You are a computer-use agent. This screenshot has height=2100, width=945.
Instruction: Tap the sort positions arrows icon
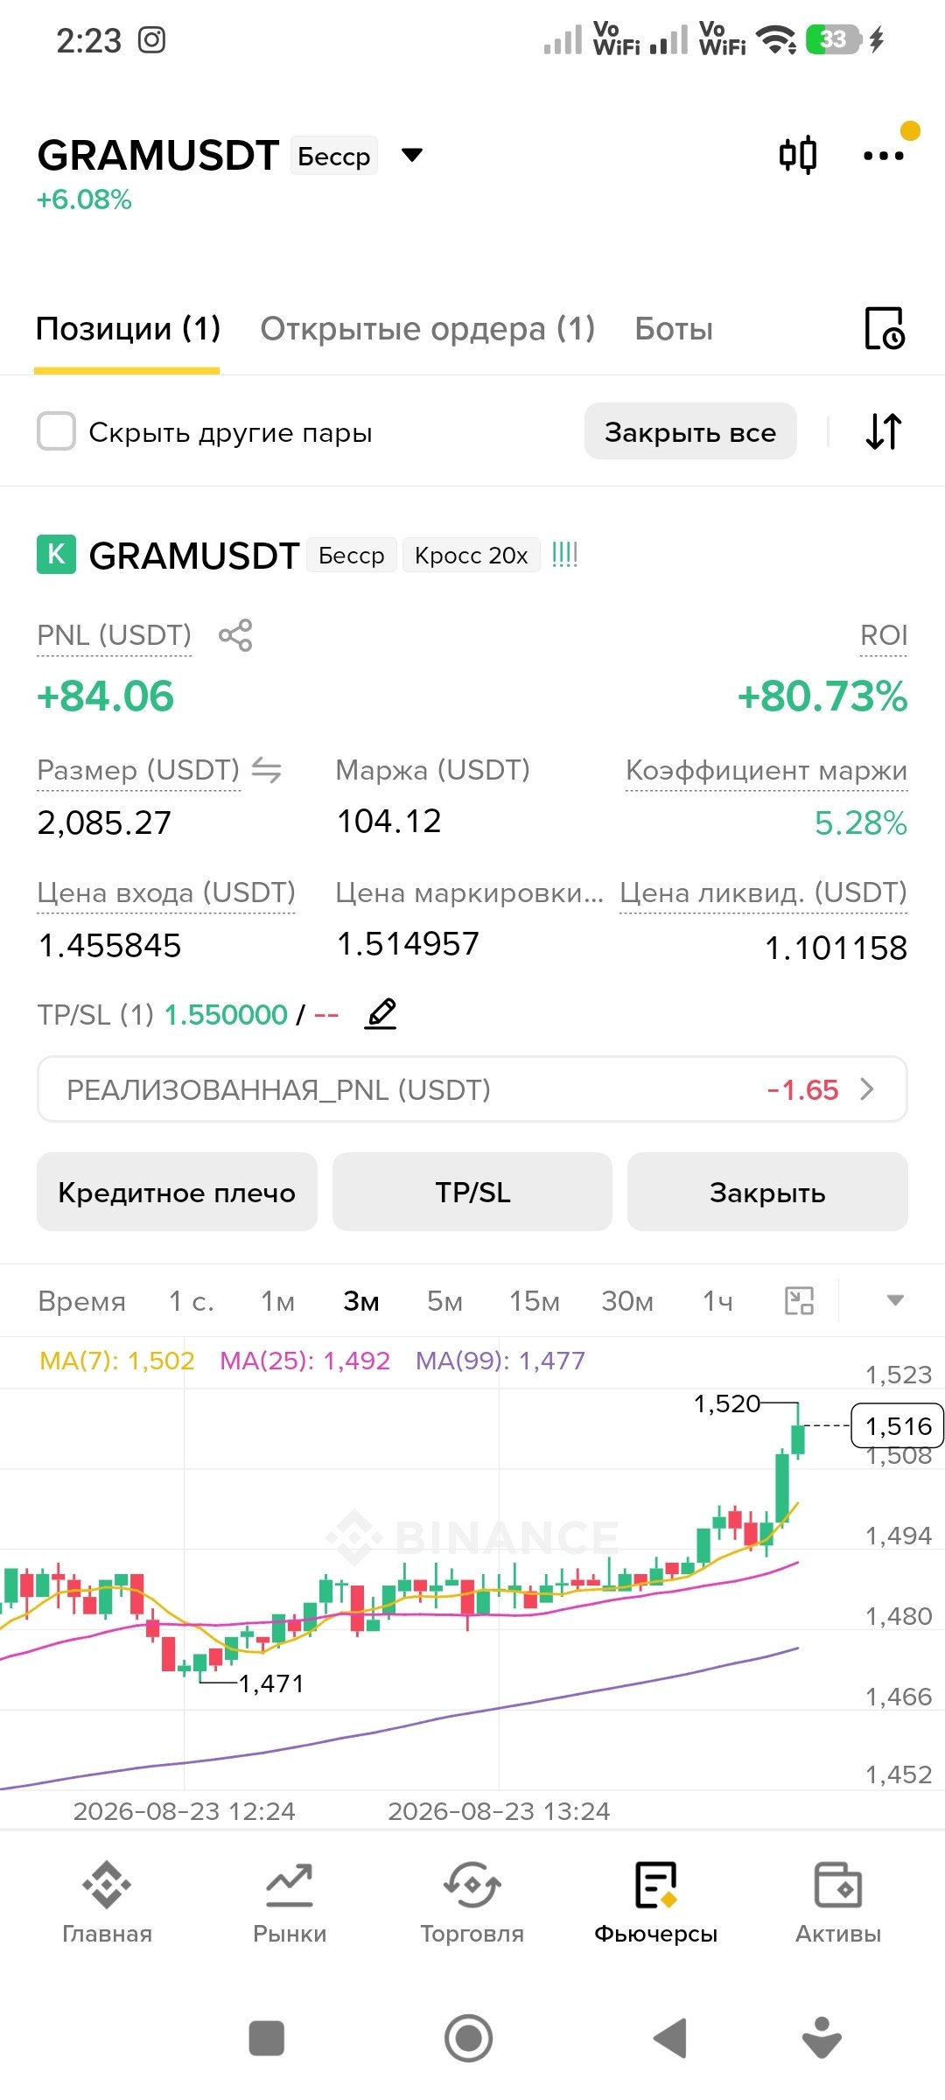coord(884,431)
